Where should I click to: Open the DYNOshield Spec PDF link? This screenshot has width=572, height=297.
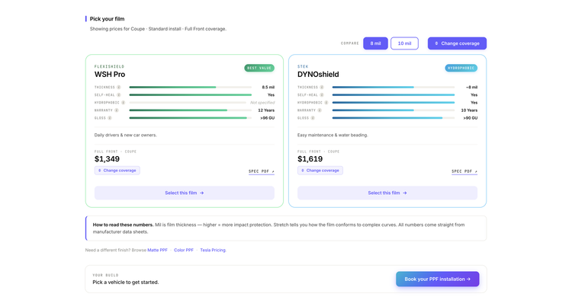(x=464, y=171)
